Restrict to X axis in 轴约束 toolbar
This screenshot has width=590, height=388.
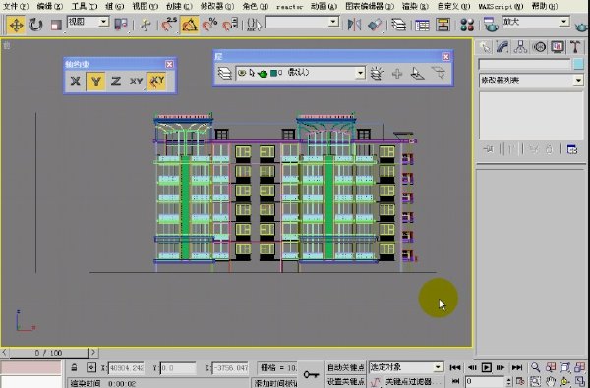(76, 81)
